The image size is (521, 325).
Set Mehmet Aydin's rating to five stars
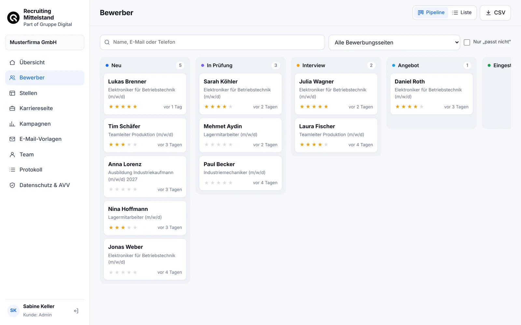pyautogui.click(x=231, y=145)
